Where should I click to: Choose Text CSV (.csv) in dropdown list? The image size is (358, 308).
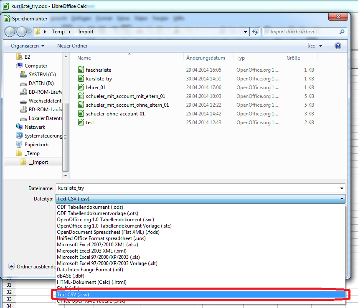(201, 295)
